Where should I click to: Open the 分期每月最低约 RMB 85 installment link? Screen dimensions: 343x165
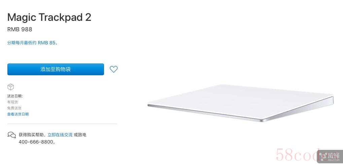click(33, 43)
